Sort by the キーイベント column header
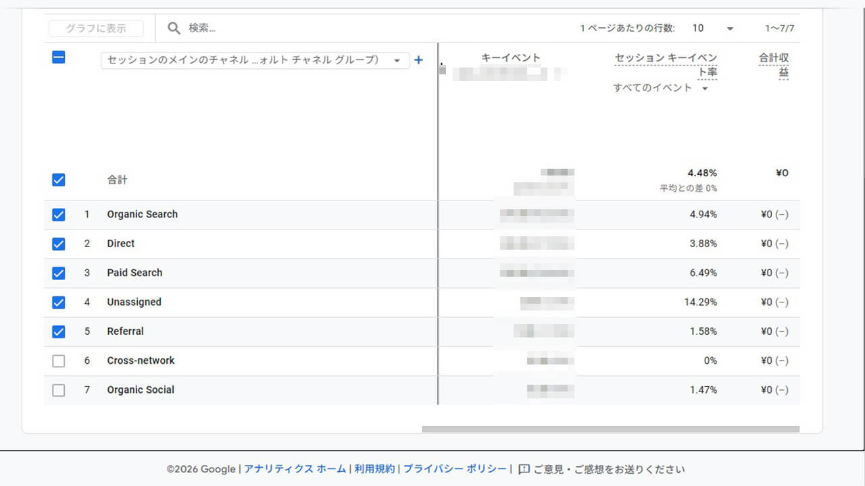Viewport: 865px width, 486px height. 510,58
